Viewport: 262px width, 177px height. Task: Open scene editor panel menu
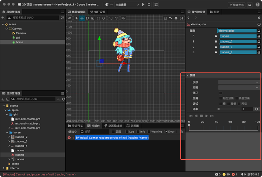tap(182, 12)
